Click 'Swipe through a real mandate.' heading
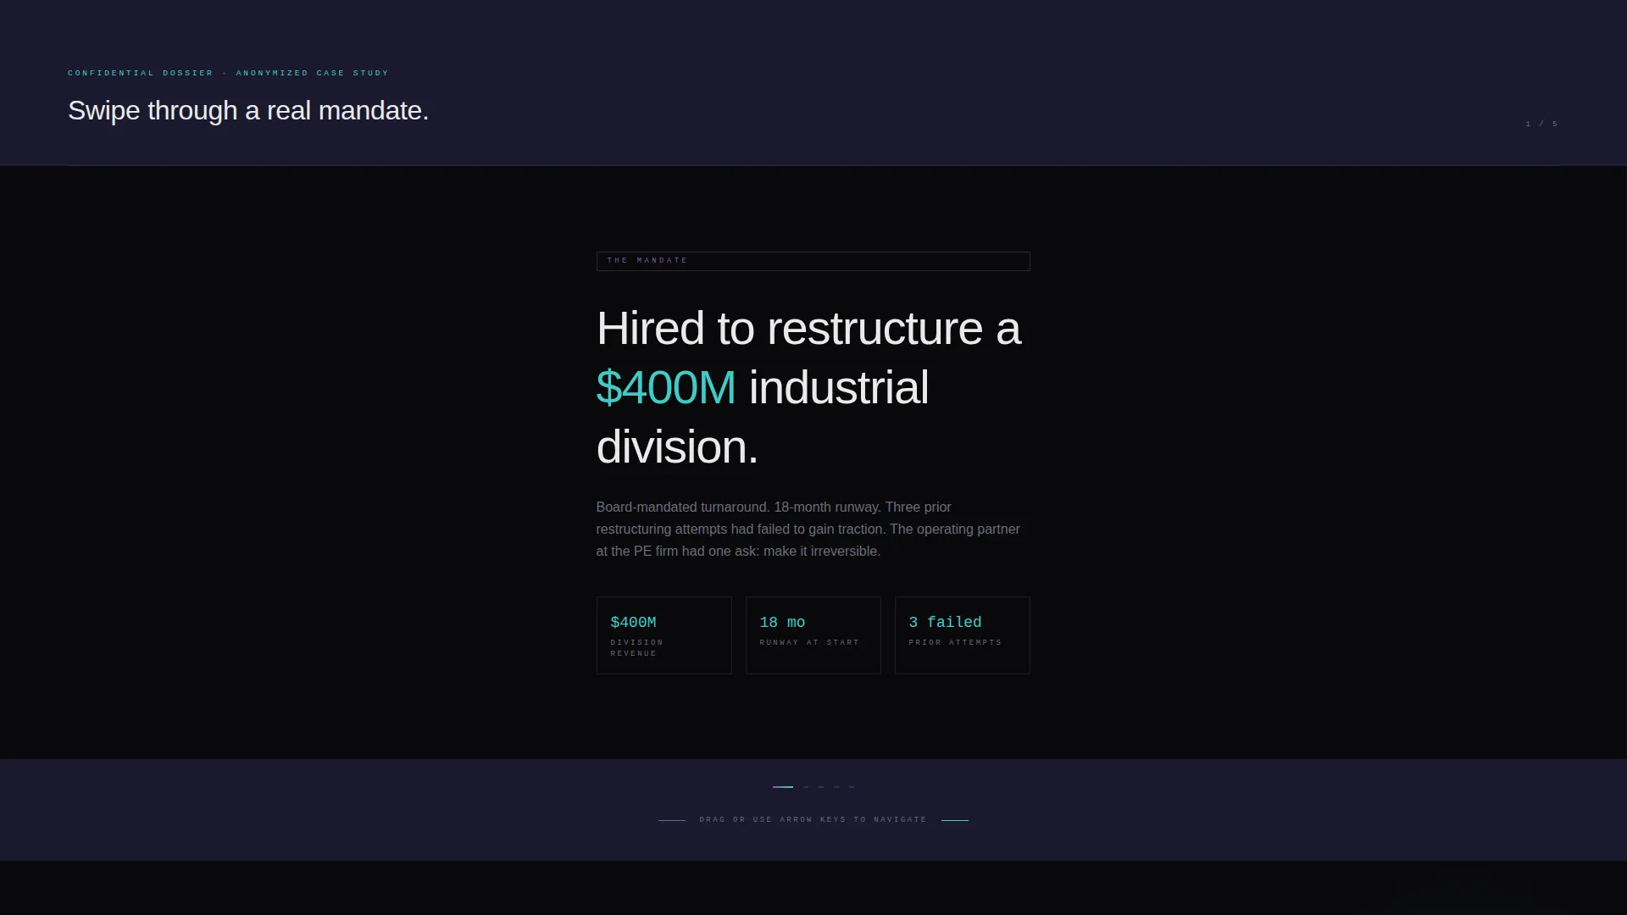1627x915 pixels. (x=248, y=111)
